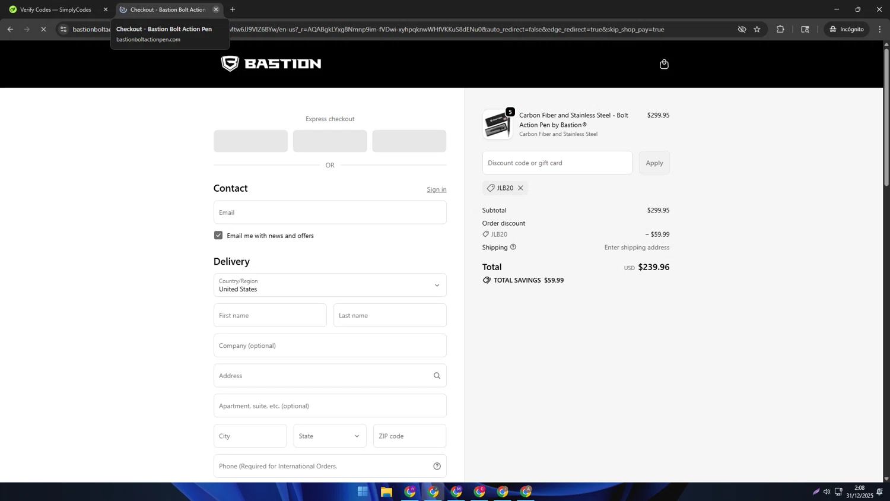Click the pen icon in system tray
Viewport: 890px width, 501px height.
816,492
